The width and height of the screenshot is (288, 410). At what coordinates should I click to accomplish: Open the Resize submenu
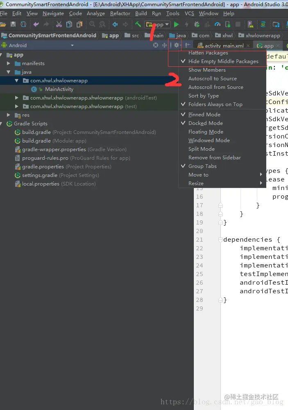click(222, 183)
